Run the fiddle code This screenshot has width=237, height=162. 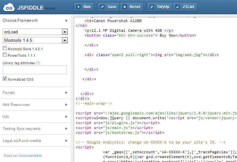click(x=84, y=7)
